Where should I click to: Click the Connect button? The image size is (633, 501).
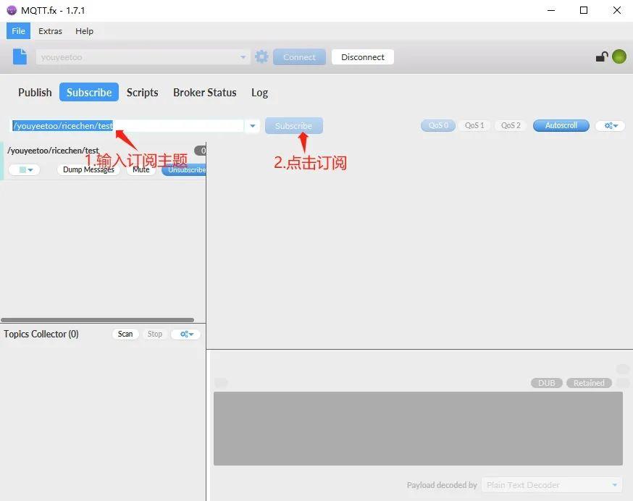click(299, 57)
